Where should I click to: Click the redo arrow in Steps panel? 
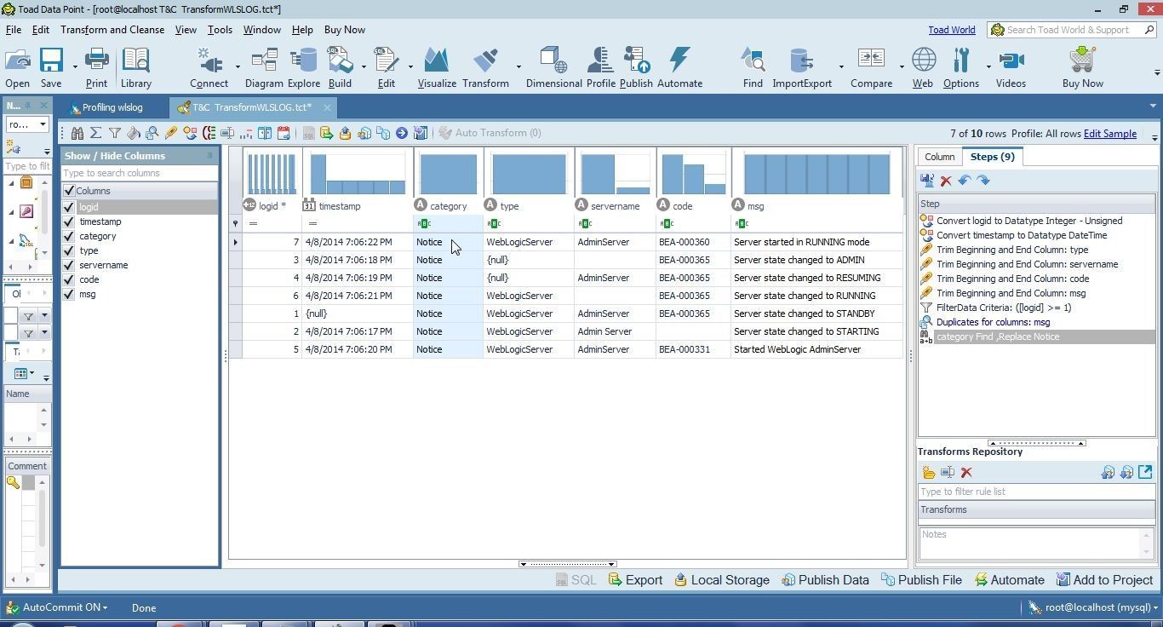click(x=983, y=181)
